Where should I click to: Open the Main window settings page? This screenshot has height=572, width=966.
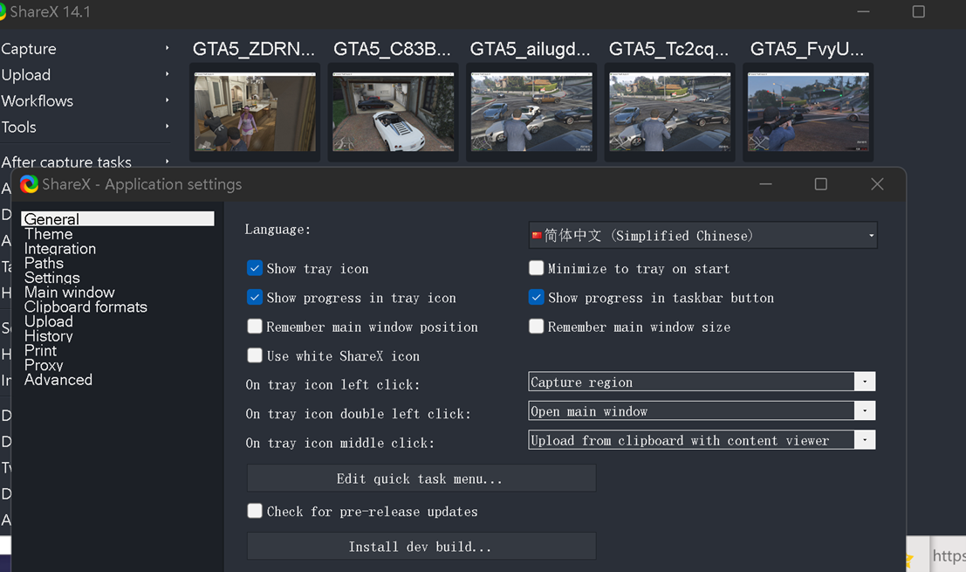70,293
